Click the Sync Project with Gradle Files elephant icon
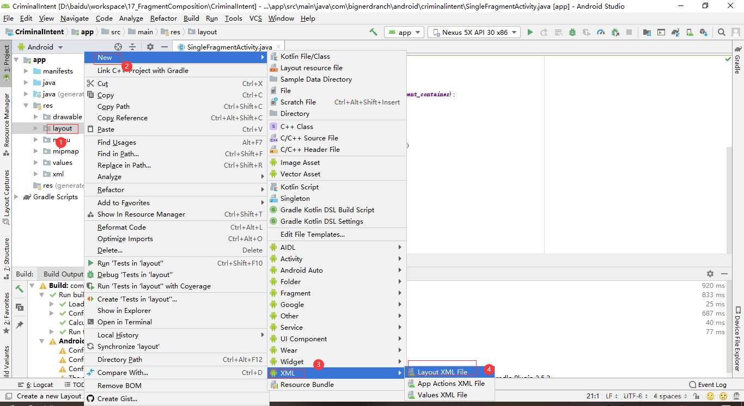Image resolution: width=744 pixels, height=406 pixels. (x=675, y=32)
